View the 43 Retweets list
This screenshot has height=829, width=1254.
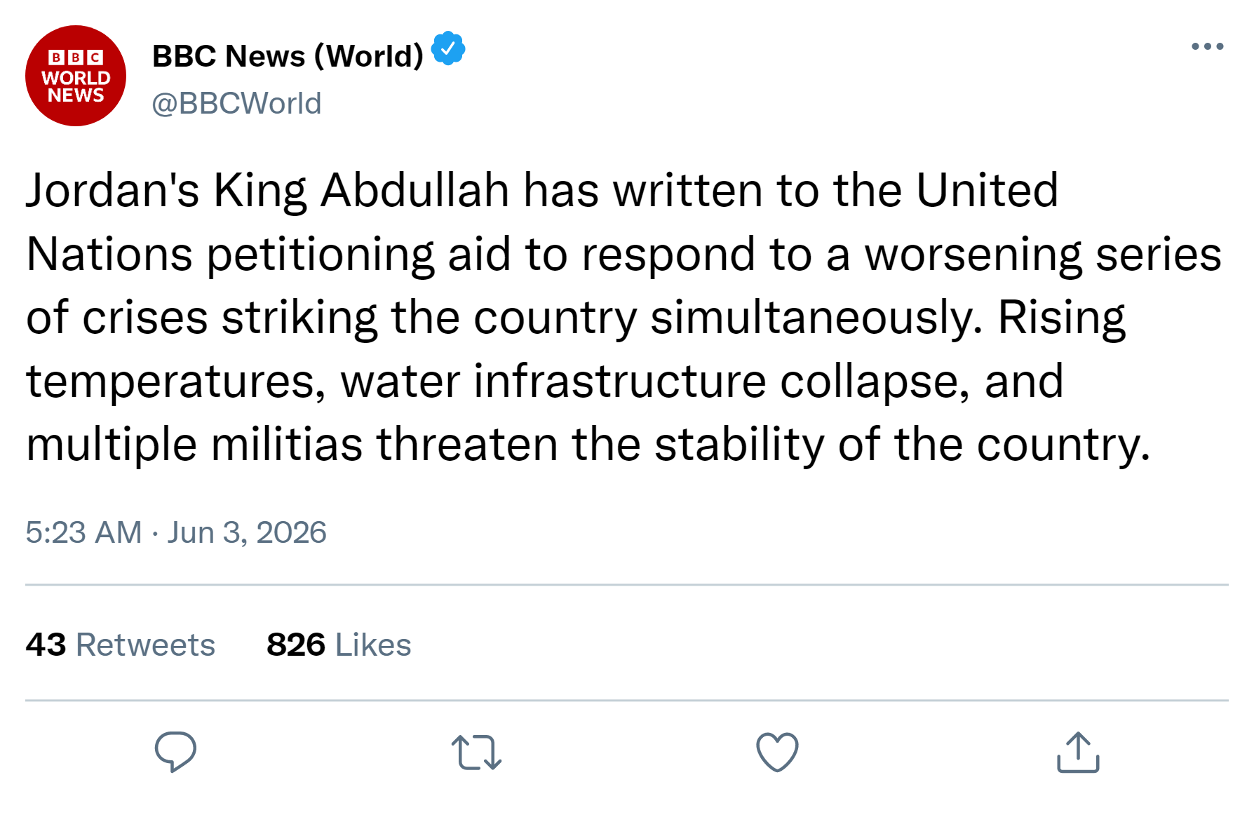(x=120, y=645)
